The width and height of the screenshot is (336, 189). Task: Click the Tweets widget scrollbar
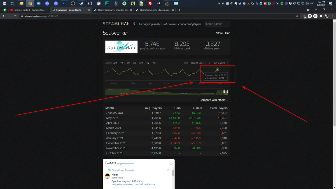point(173,173)
